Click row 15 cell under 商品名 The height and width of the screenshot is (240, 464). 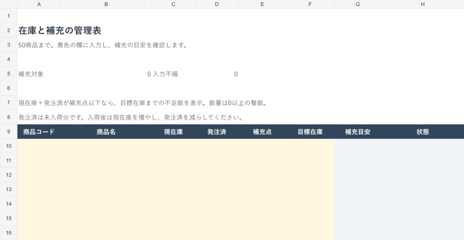[x=106, y=218]
